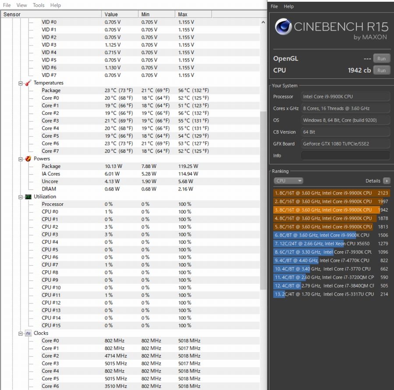This screenshot has width=394, height=390.
Task: Click the OS field Windows 8
Action: point(345,120)
